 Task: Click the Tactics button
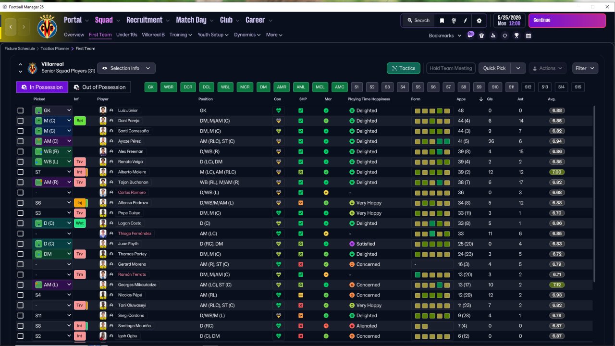[x=404, y=68]
